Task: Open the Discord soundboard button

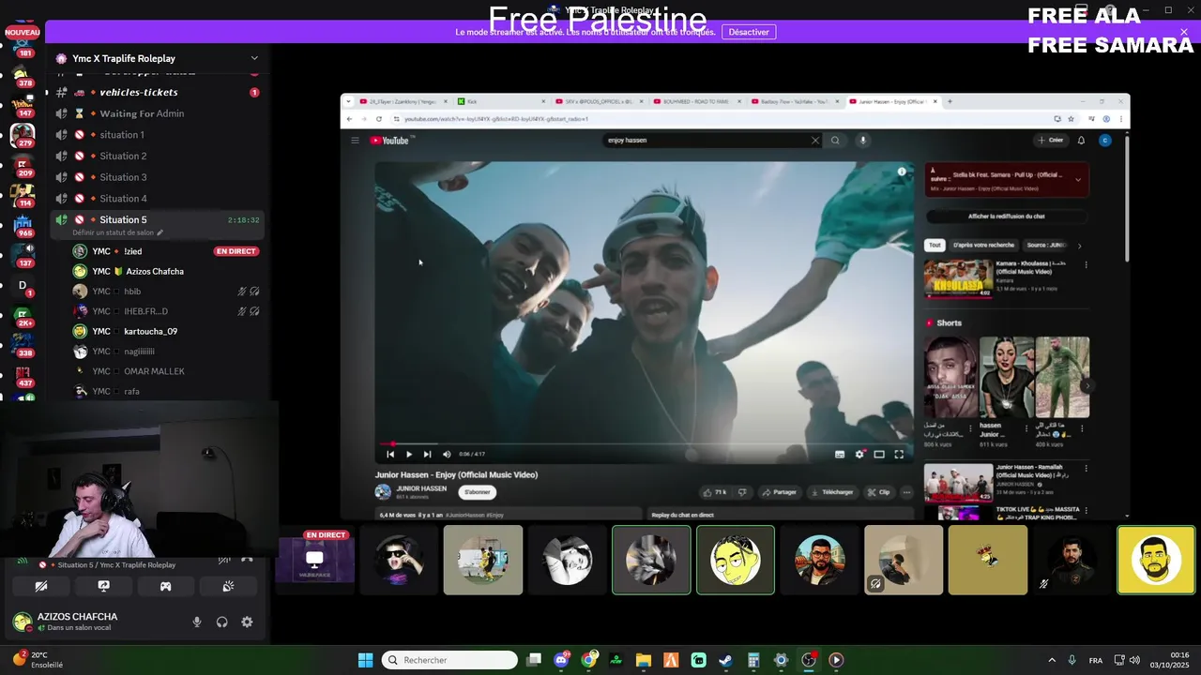Action: pyautogui.click(x=228, y=586)
